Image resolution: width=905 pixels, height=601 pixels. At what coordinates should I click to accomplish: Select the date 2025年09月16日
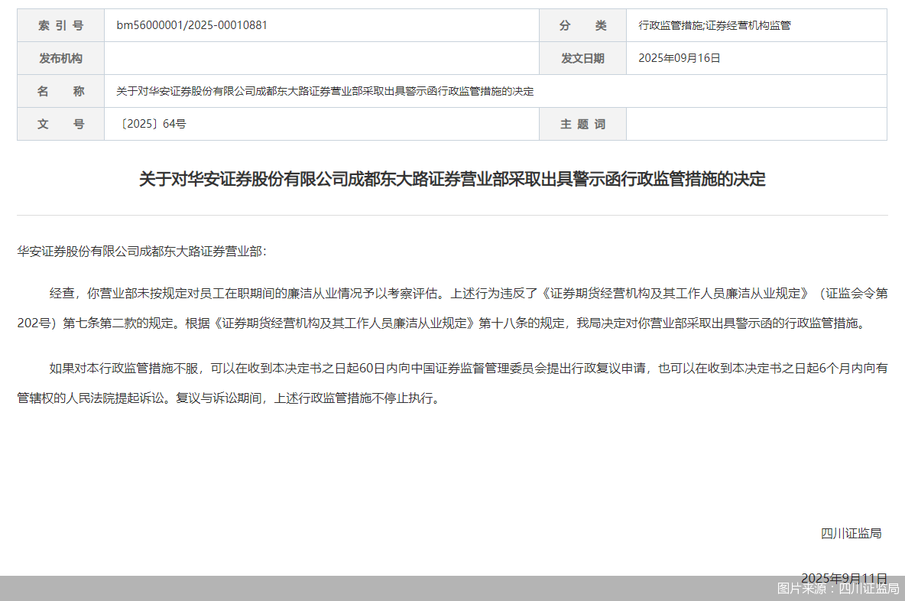677,57
